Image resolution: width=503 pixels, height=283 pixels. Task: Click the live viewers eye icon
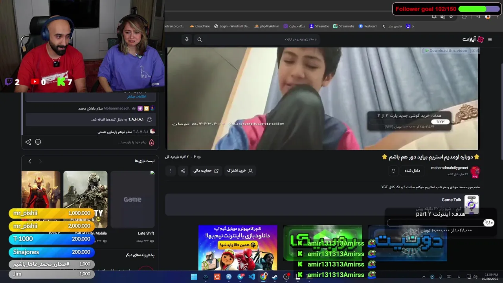point(199,157)
